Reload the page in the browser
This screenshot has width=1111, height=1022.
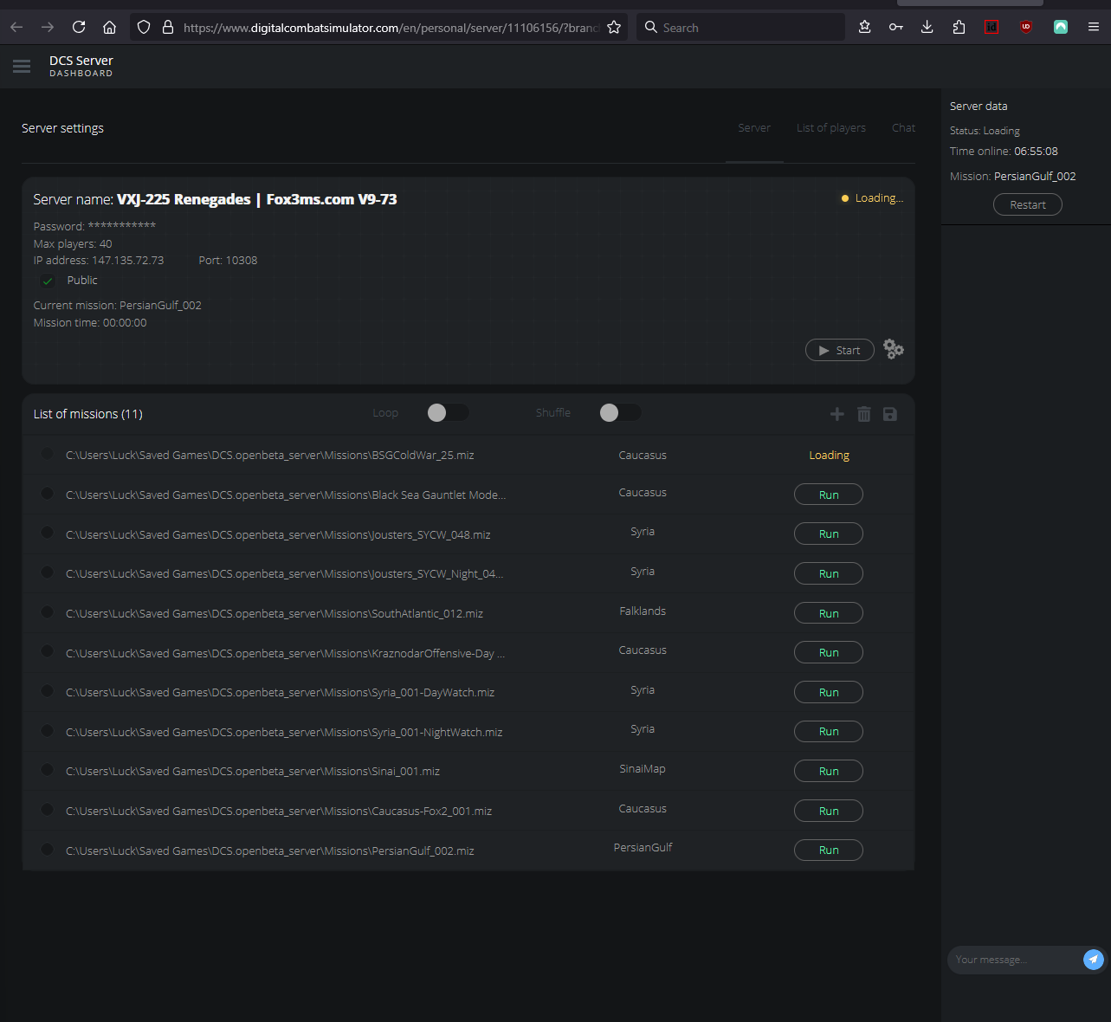pos(79,27)
